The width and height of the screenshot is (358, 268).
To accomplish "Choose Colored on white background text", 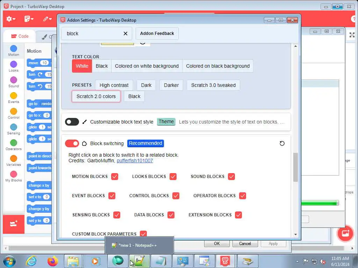I will point(147,66).
